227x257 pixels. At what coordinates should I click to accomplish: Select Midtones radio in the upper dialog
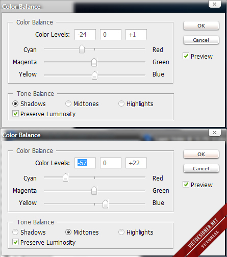coord(68,104)
